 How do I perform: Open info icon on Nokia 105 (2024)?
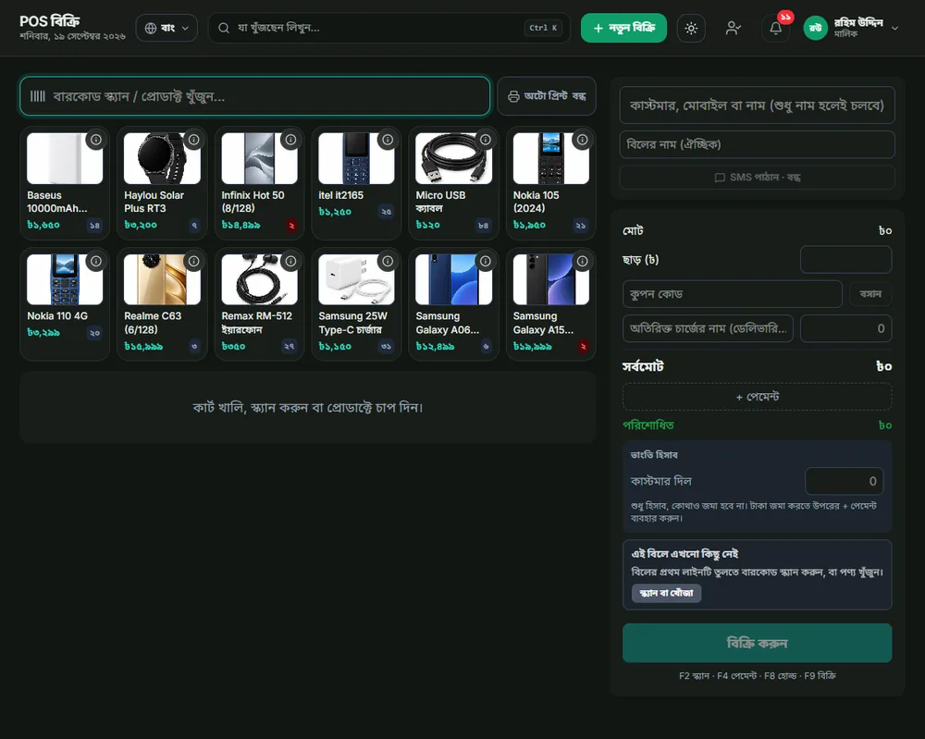click(582, 140)
